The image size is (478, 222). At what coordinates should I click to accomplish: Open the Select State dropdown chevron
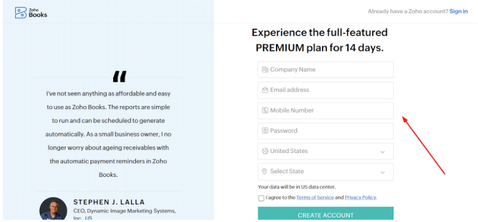click(x=383, y=173)
